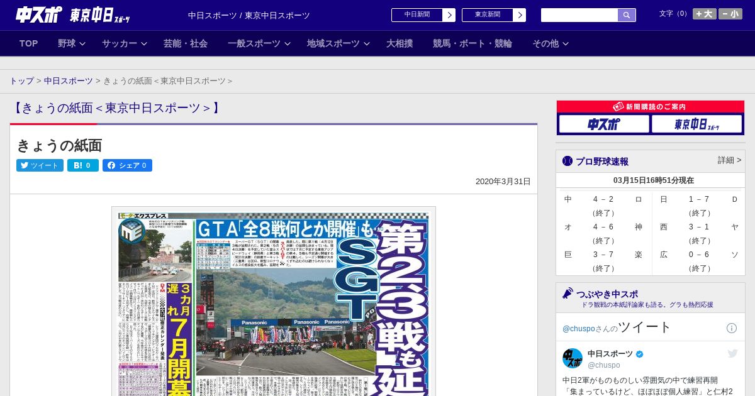The image size is (755, 396).
Task: Click arrow beside 中日新聞 button
Action: click(x=449, y=15)
